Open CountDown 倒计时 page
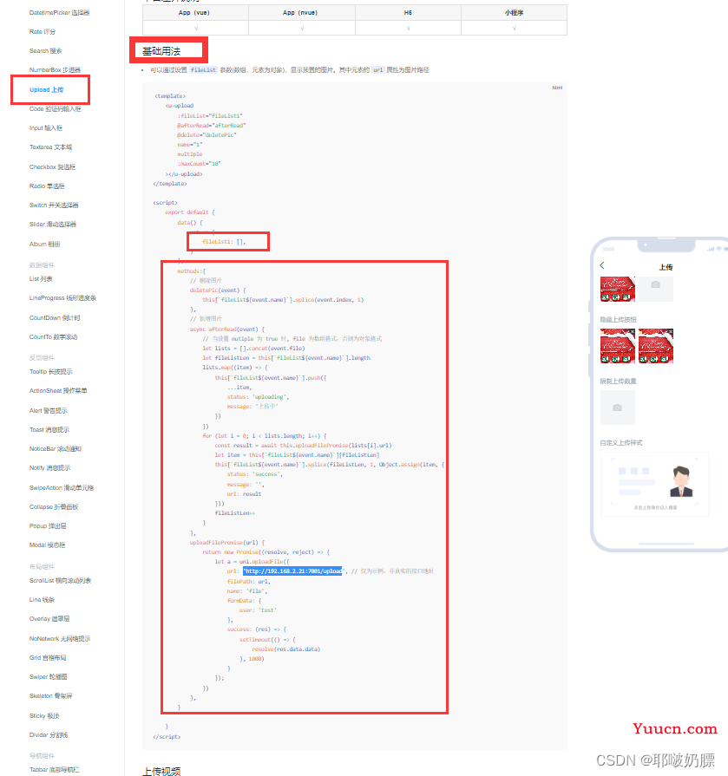Image resolution: width=728 pixels, height=776 pixels. 55,318
